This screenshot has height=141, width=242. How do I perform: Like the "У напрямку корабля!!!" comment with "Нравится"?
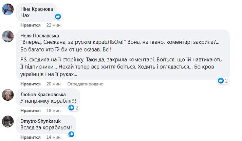31,110
